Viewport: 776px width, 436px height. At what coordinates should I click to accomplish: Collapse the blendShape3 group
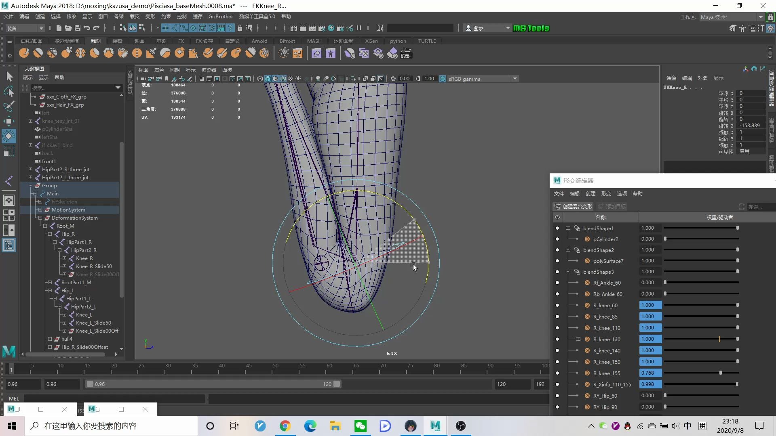pos(568,272)
